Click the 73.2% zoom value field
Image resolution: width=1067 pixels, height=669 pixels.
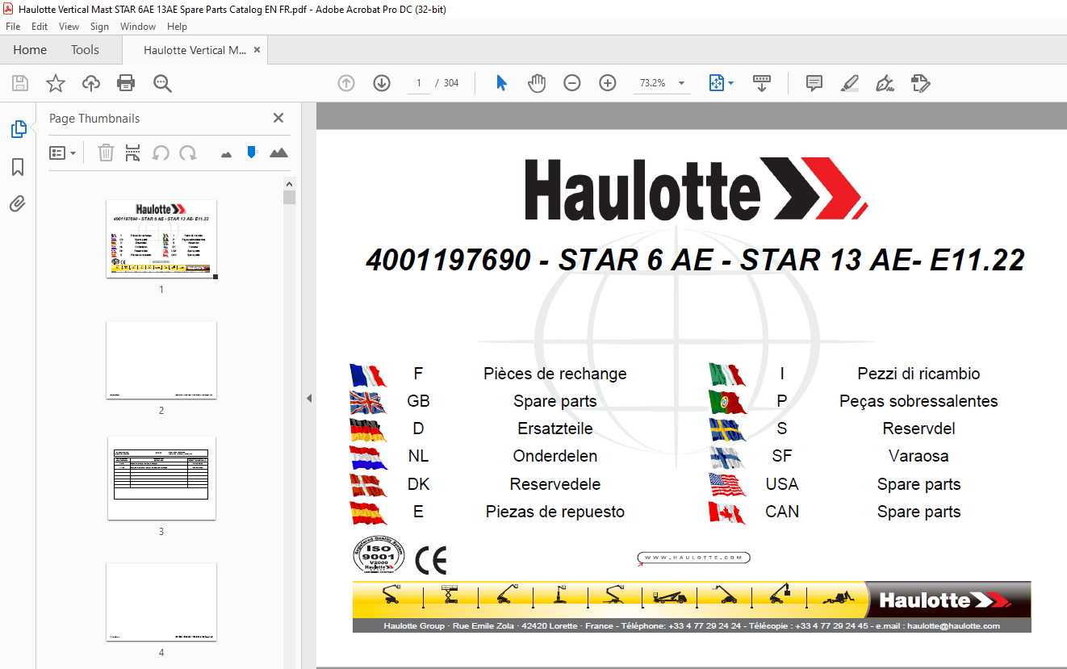652,83
